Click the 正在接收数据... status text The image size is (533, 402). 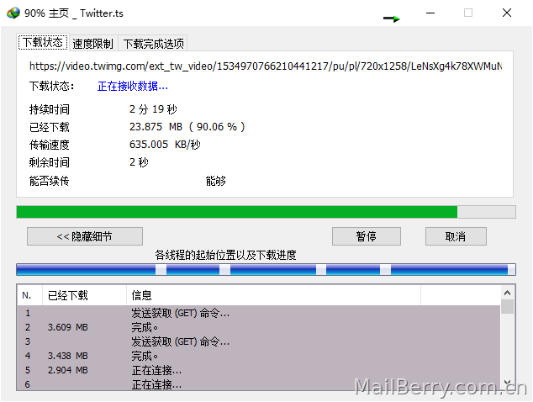[x=133, y=87]
